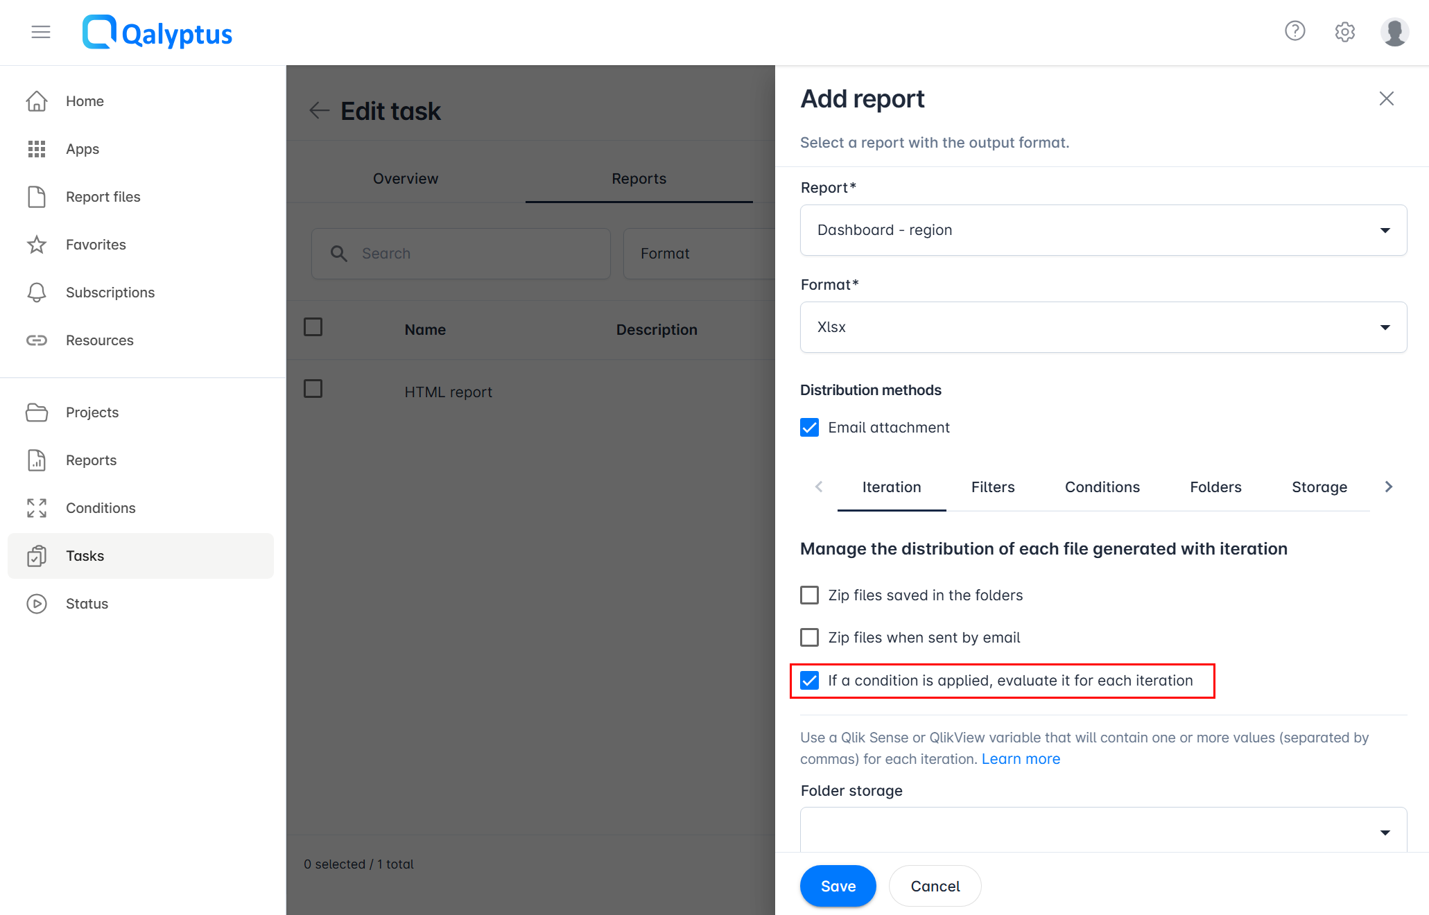Follow the Learn more link
The height and width of the screenshot is (915, 1429).
click(1021, 759)
